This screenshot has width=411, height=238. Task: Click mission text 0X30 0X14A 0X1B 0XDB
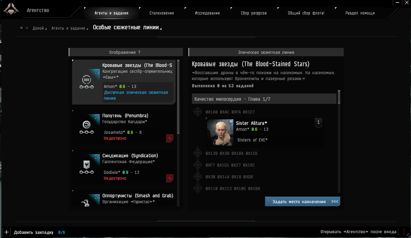[x=229, y=177]
